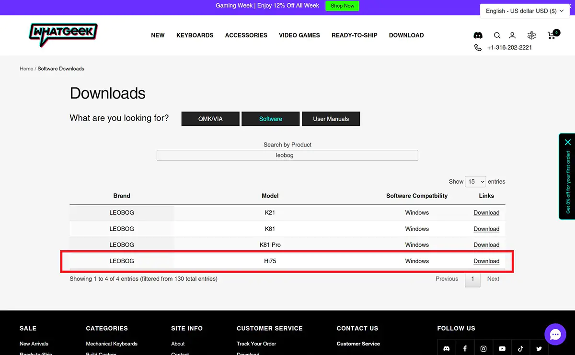Open the footer Discord social icon

447,349
